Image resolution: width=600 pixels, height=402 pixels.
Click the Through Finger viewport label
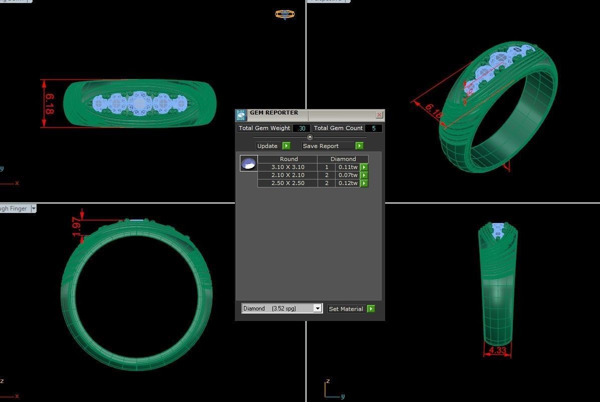pyautogui.click(x=14, y=208)
